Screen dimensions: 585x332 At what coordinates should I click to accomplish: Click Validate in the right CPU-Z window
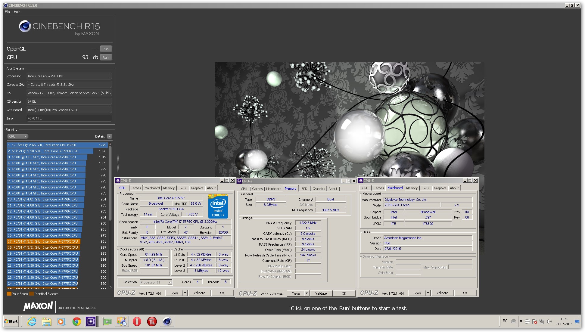pyautogui.click(x=442, y=293)
